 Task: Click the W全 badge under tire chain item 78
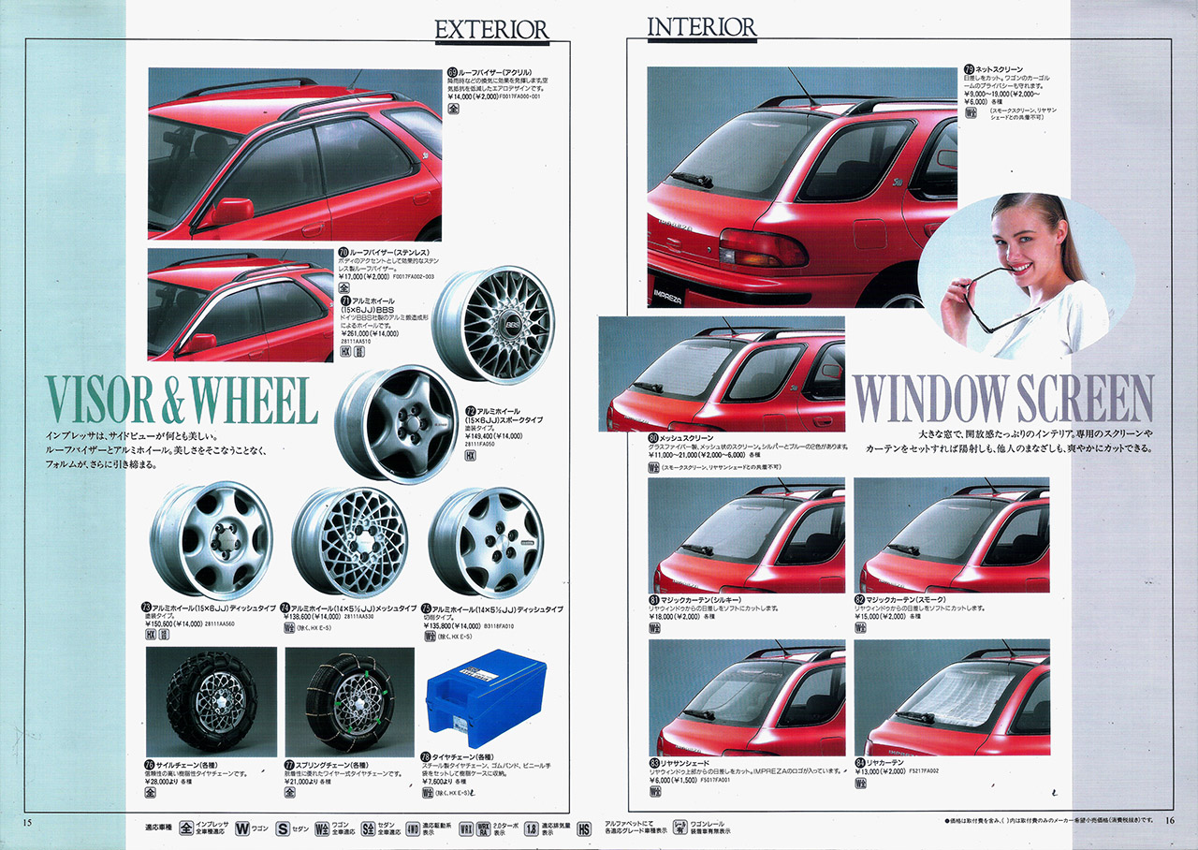429,792
